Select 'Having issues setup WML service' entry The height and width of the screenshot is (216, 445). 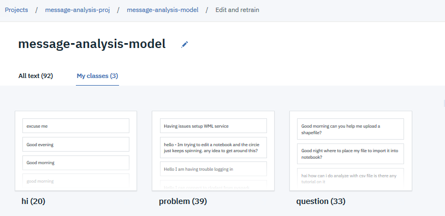click(x=213, y=126)
